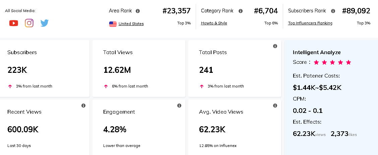This screenshot has width=378, height=155.
Task: Select the Twitter bird icon
Action: tap(45, 23)
